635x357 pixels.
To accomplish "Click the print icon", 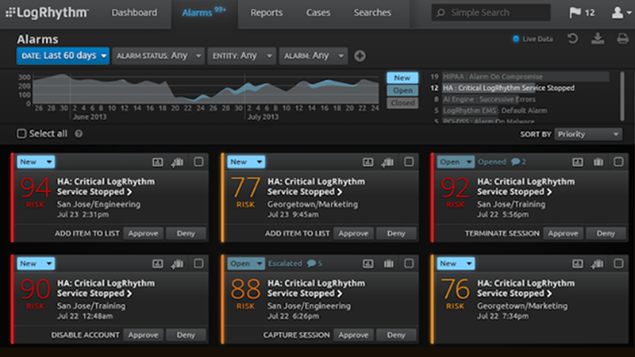I will [x=623, y=39].
